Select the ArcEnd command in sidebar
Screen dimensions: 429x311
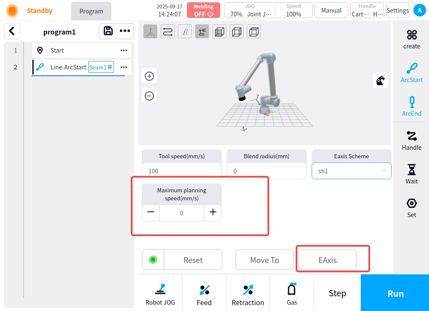(411, 106)
